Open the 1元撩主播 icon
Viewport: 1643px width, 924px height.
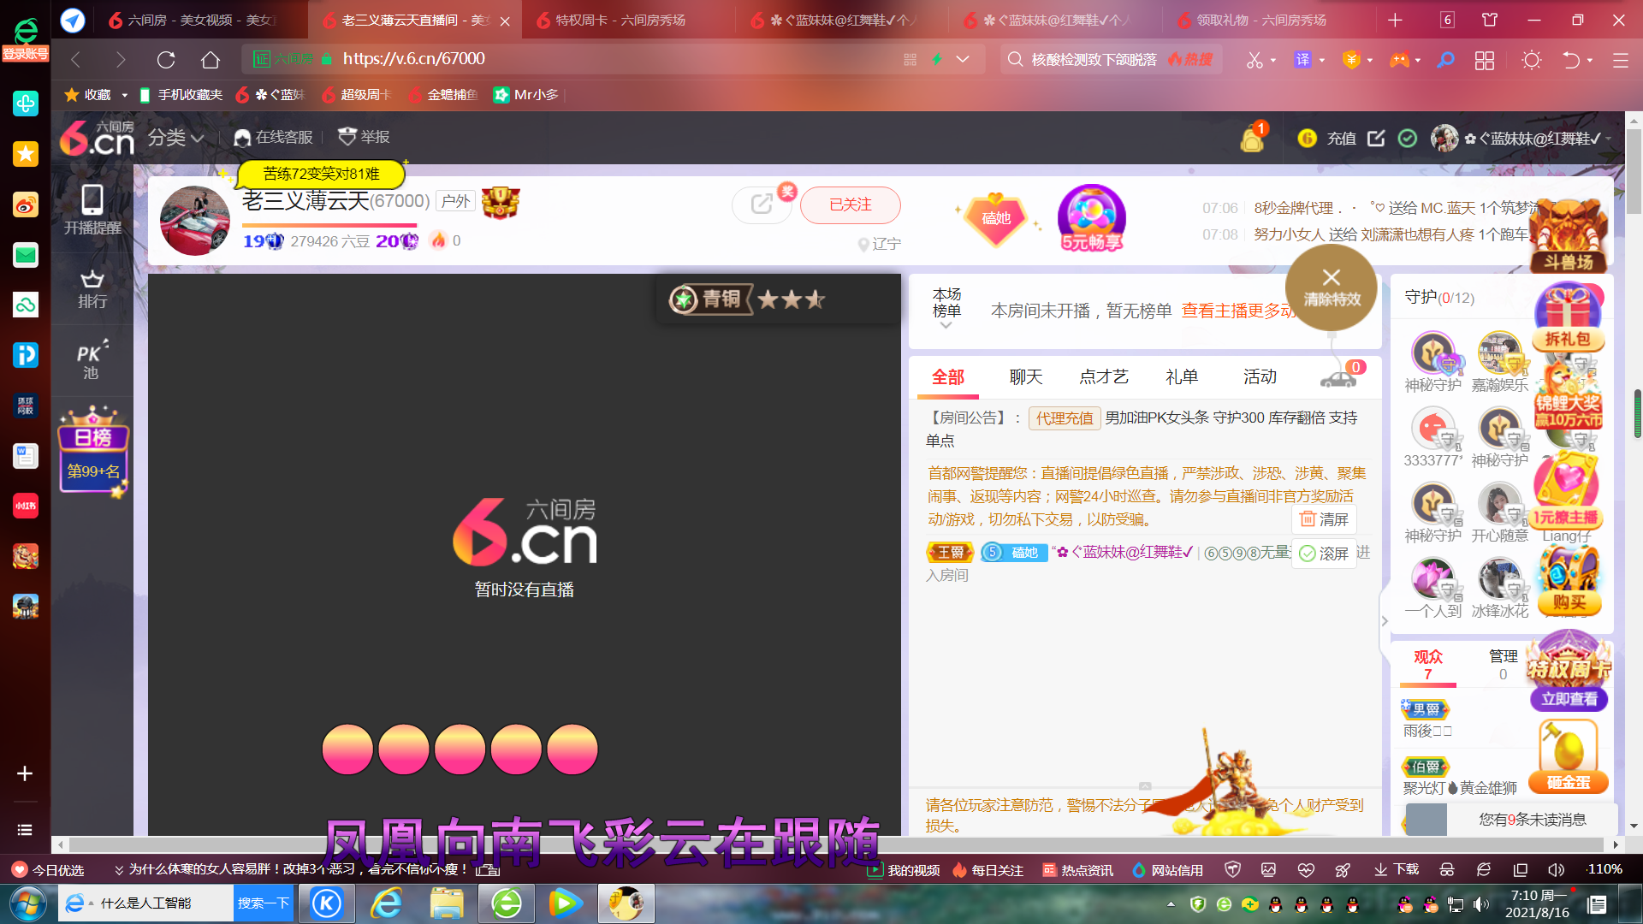1565,492
